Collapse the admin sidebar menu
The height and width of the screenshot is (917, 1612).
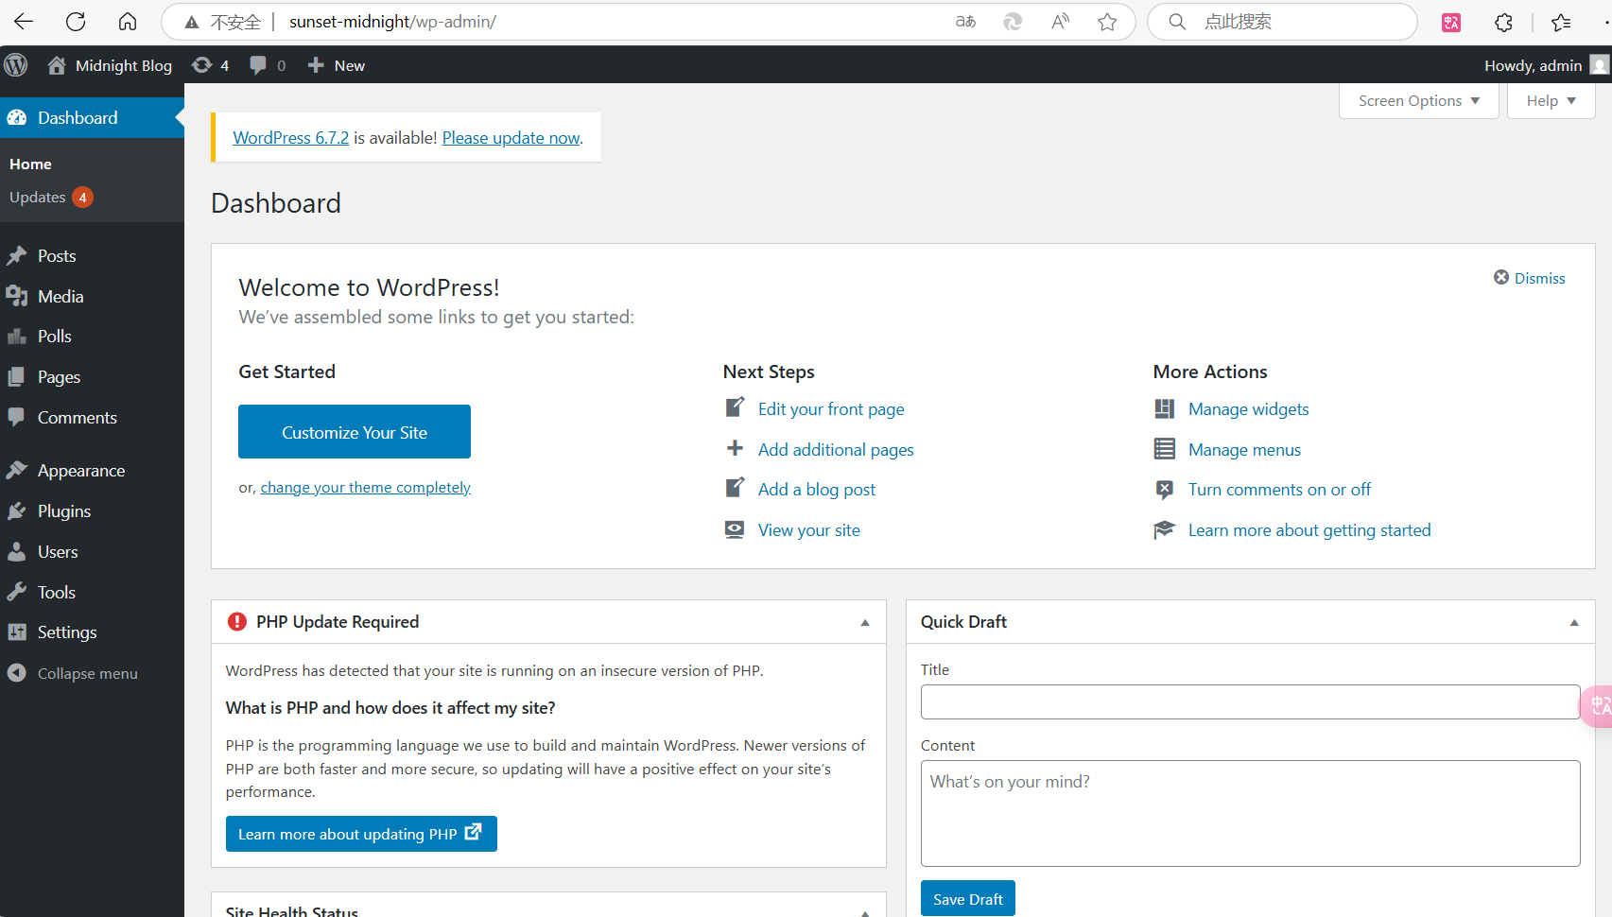point(73,673)
